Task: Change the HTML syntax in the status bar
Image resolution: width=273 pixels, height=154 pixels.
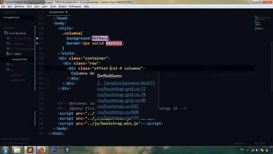Action: pyautogui.click(x=260, y=143)
